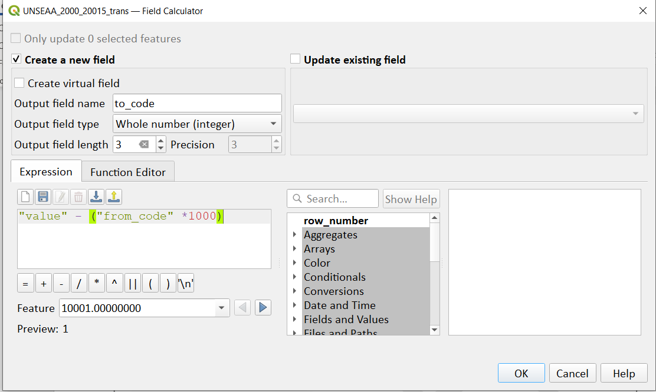
Task: Check Update existing field option
Action: [x=296, y=59]
